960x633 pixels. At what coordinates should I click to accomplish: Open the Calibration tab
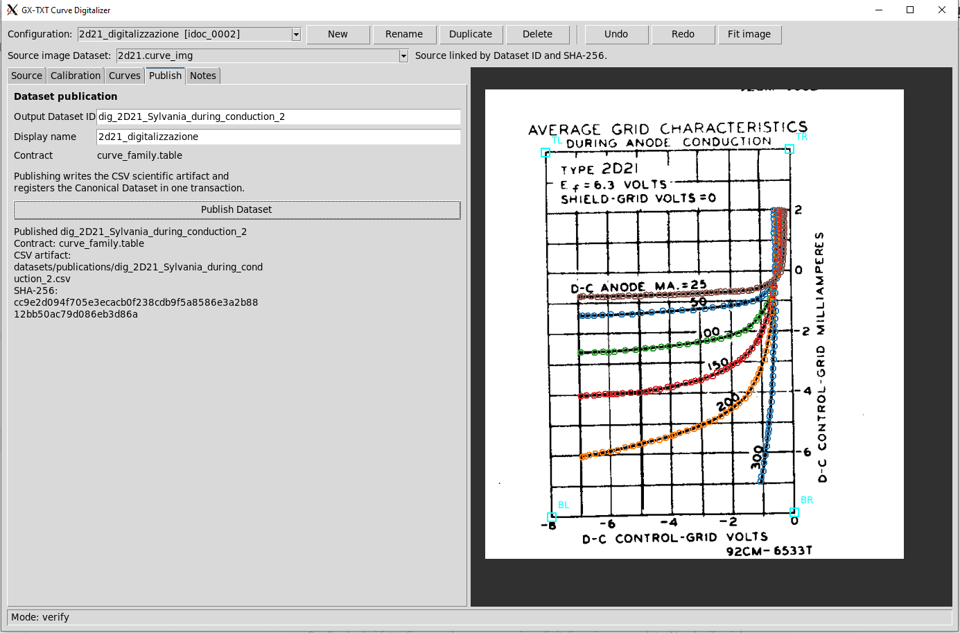[x=76, y=76]
